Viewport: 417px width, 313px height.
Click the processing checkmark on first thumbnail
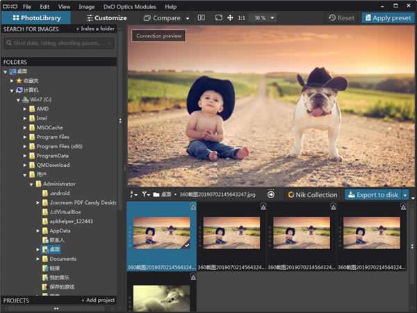click(x=187, y=245)
